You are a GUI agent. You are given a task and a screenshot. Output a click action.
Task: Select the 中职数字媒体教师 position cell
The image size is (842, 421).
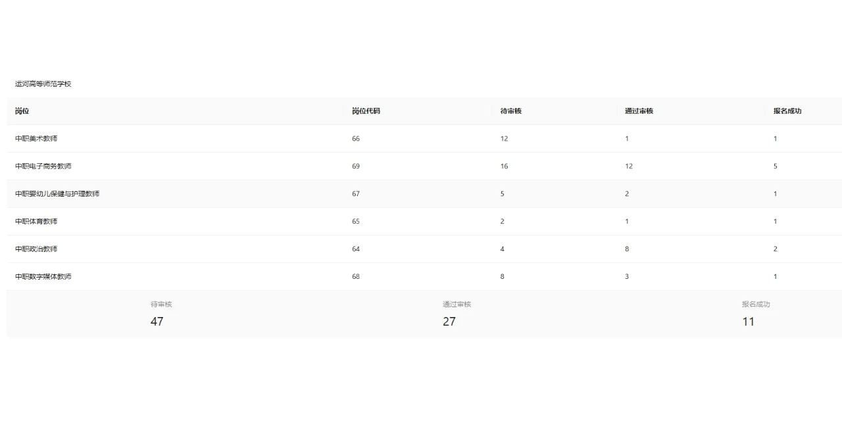(43, 277)
